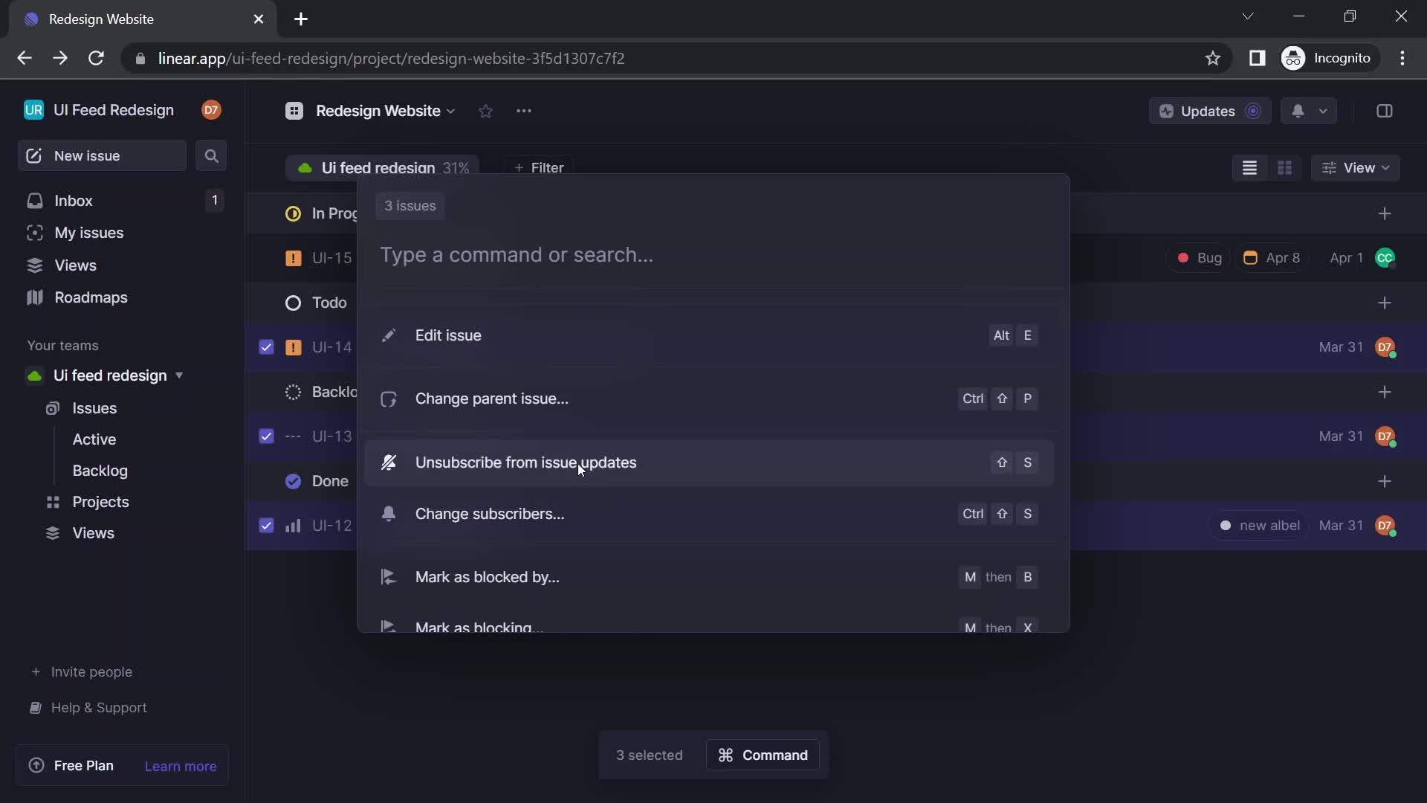
Task: Click the Roadmaps icon in sidebar
Action: (35, 297)
